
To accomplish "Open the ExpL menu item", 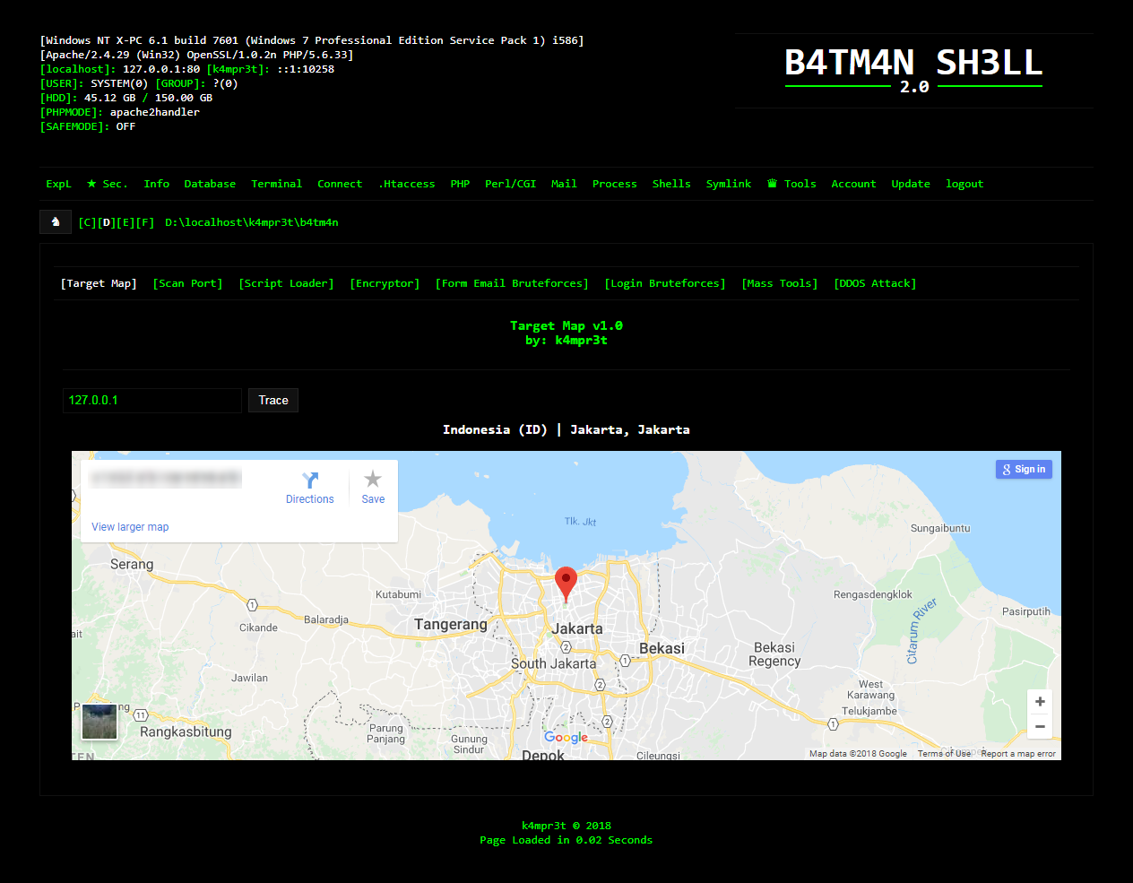I will (58, 184).
